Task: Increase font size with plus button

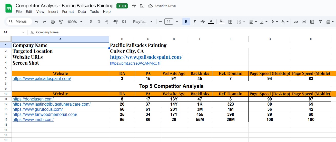Action: pos(177,22)
